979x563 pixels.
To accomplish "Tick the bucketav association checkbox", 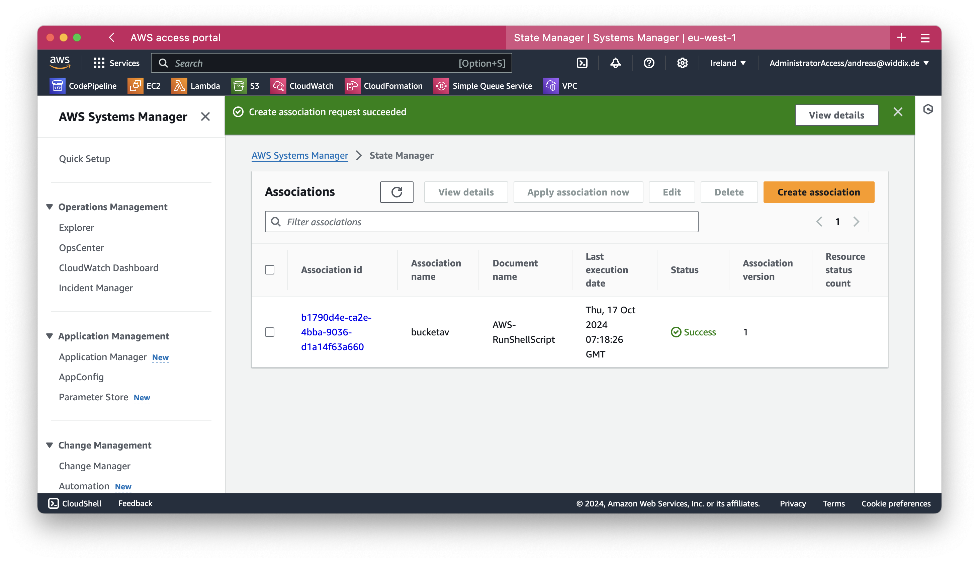I will point(270,332).
